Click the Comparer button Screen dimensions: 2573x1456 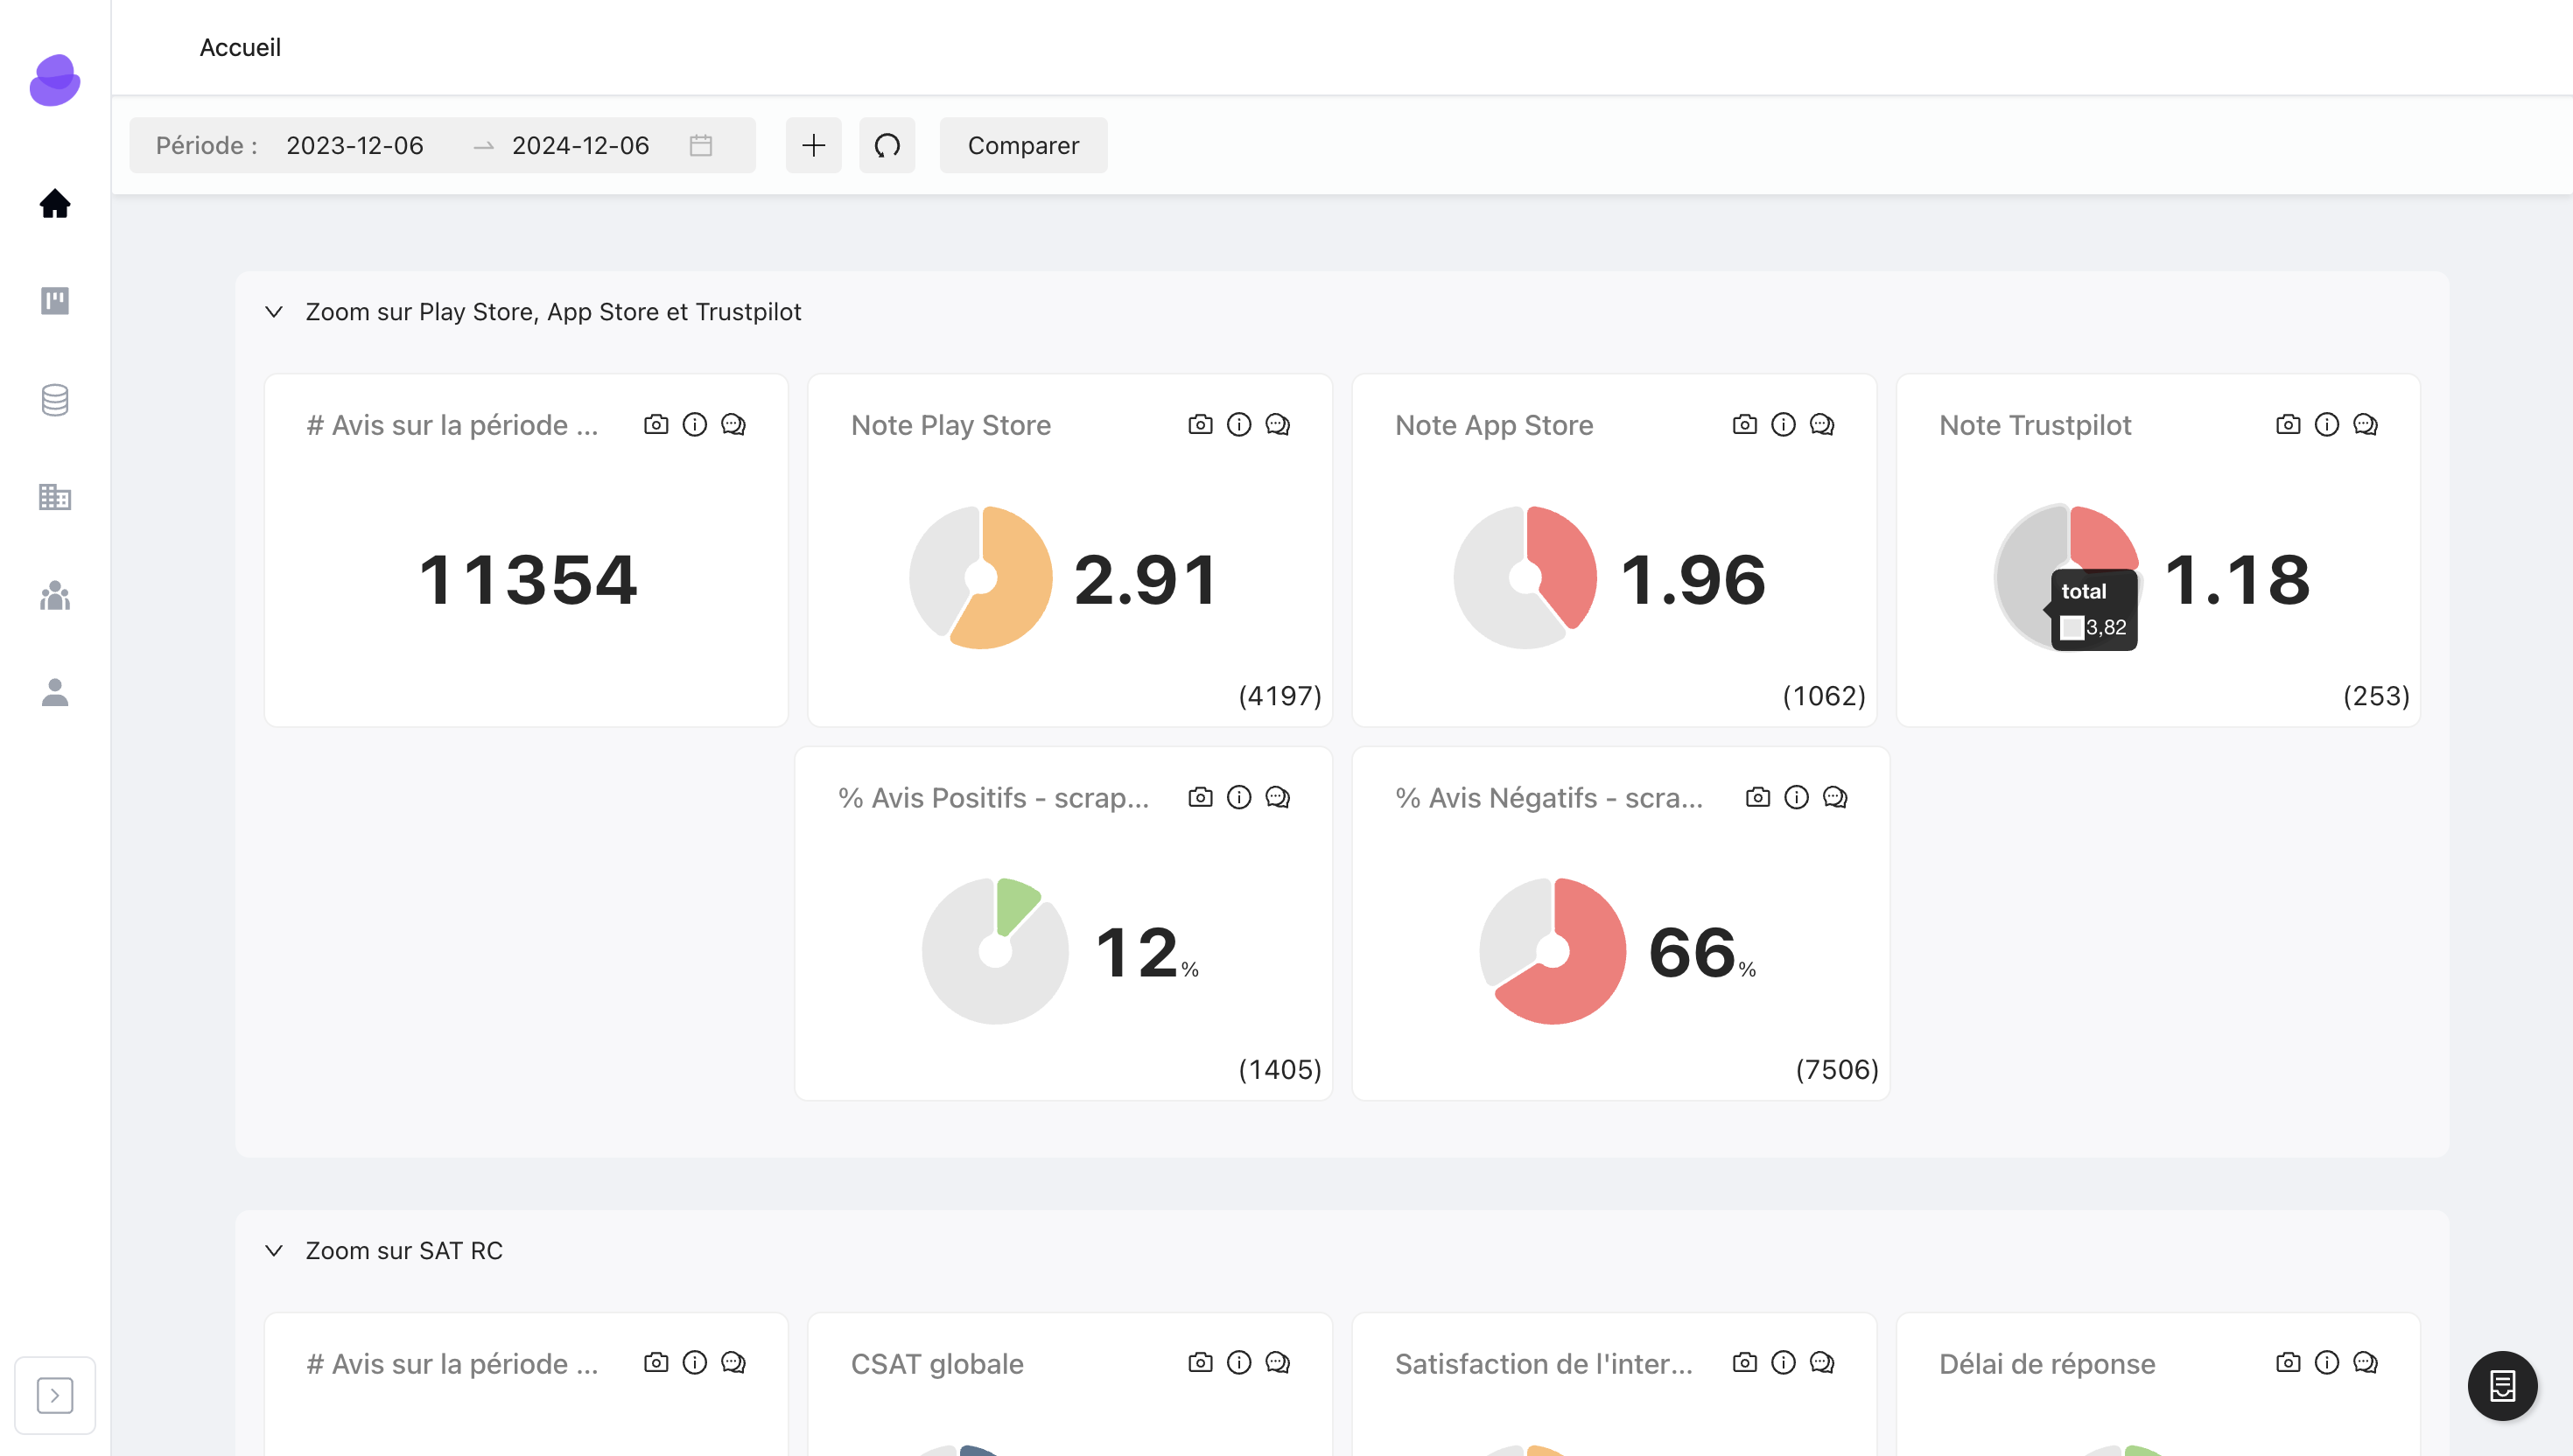tap(1023, 145)
